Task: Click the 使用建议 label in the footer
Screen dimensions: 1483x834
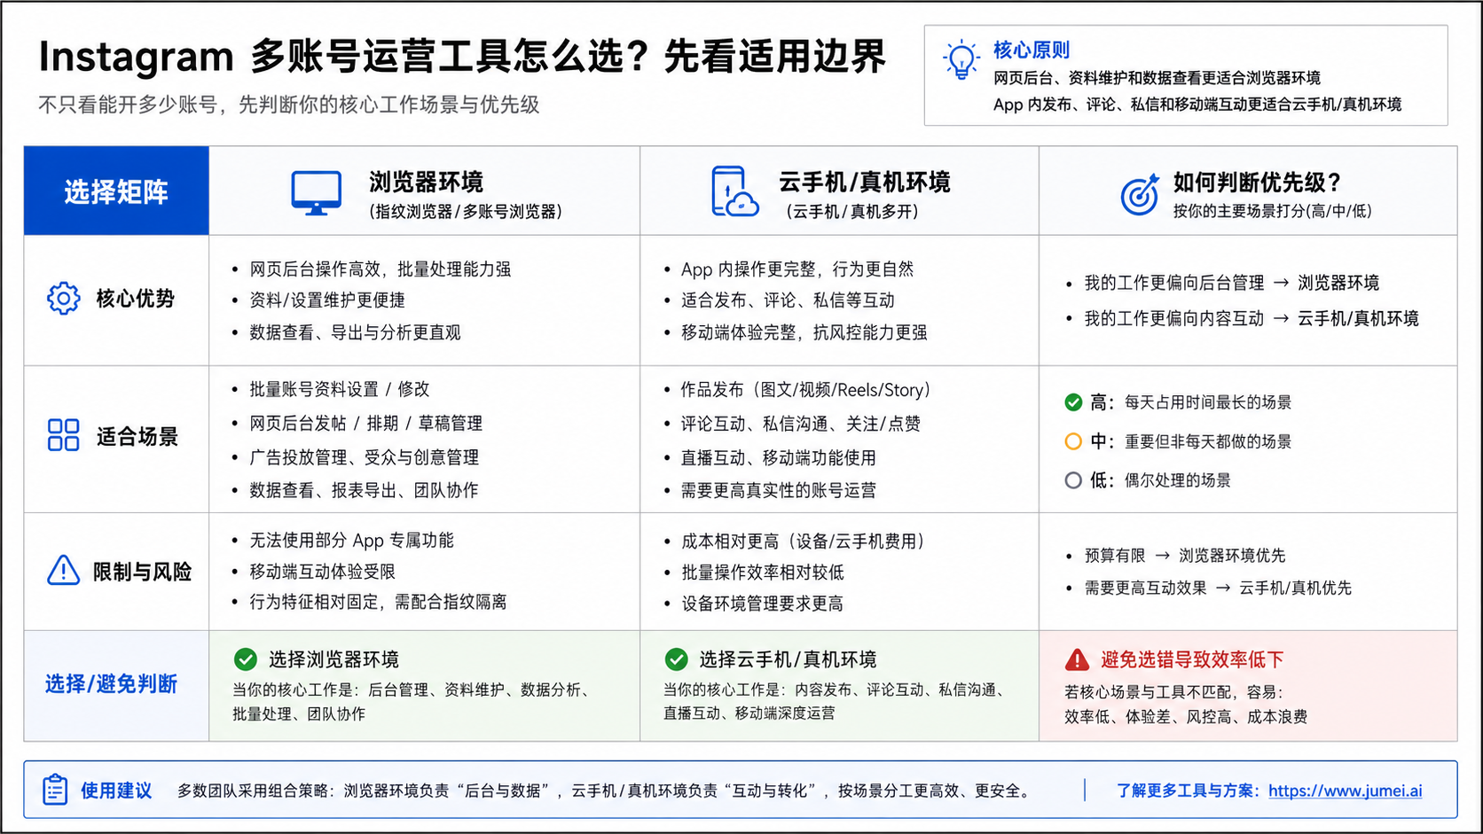Action: pos(116,791)
